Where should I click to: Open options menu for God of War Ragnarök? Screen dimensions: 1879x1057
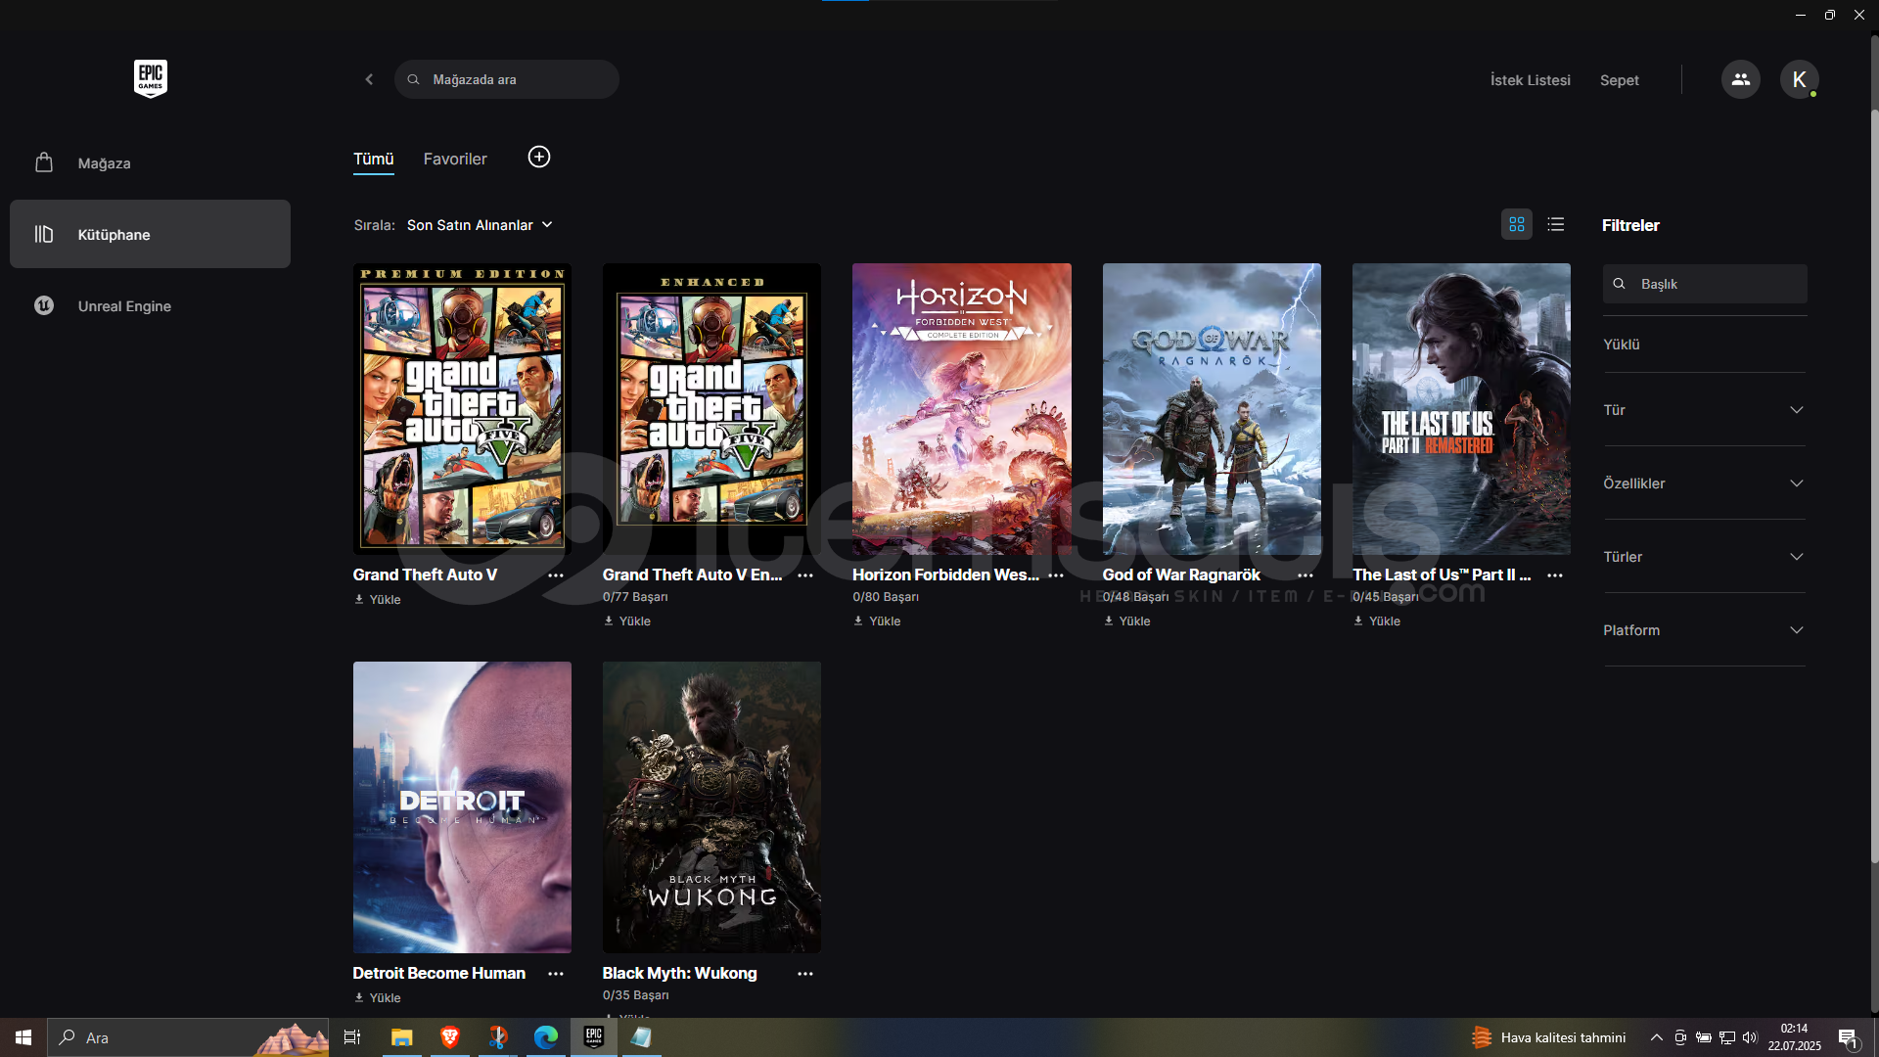(x=1306, y=575)
